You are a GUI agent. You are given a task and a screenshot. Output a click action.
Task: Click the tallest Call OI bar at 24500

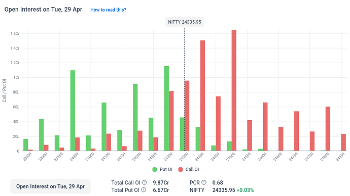click(x=234, y=90)
